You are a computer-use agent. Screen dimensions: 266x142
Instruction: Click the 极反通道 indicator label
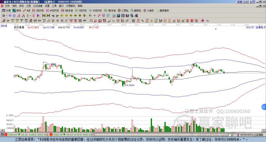point(19,27)
